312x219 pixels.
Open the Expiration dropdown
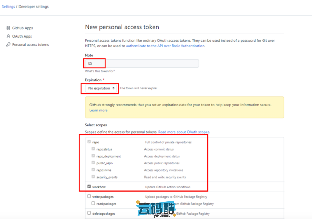tap(101, 88)
